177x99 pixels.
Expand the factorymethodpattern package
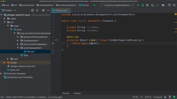pyautogui.click(x=18, y=44)
